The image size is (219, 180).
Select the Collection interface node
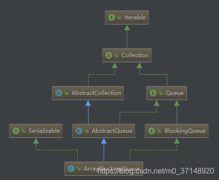click(127, 55)
